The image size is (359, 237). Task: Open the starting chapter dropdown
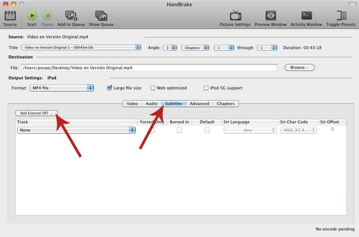point(224,48)
